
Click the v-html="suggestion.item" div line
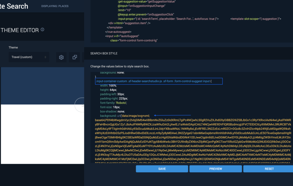[129, 23]
